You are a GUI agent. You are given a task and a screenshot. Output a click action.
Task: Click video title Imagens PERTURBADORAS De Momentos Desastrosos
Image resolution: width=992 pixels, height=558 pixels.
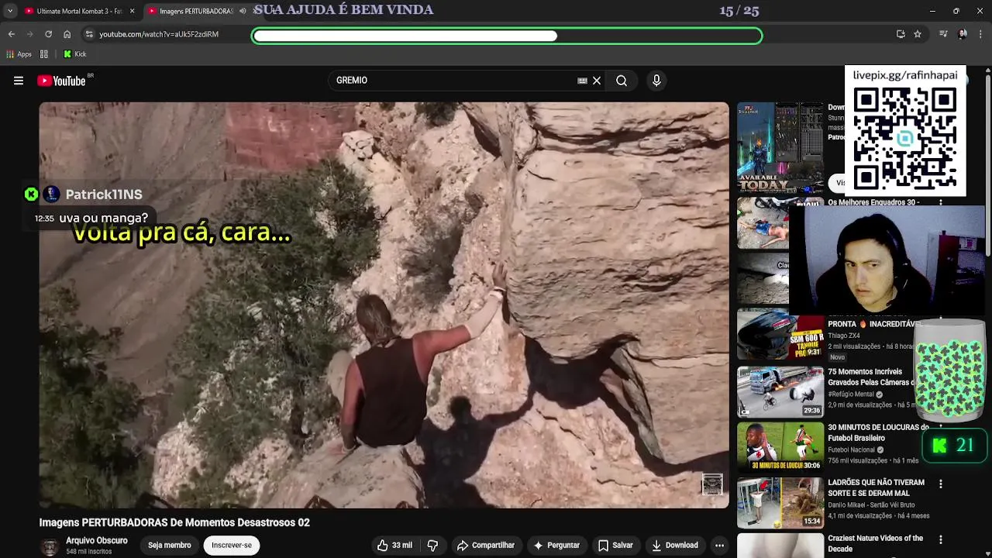[174, 523]
